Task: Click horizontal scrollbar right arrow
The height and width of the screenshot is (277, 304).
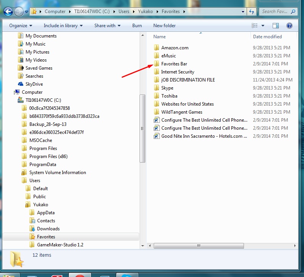Action: [x=295, y=246]
